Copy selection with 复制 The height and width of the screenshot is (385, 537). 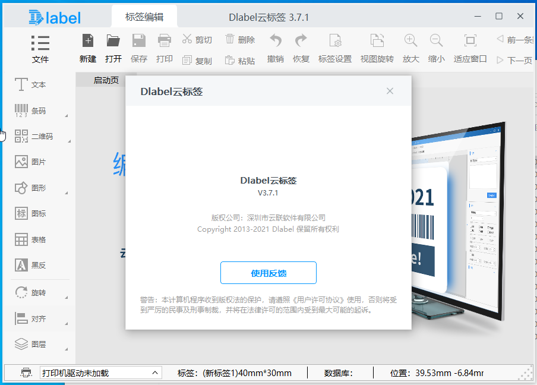[197, 61]
